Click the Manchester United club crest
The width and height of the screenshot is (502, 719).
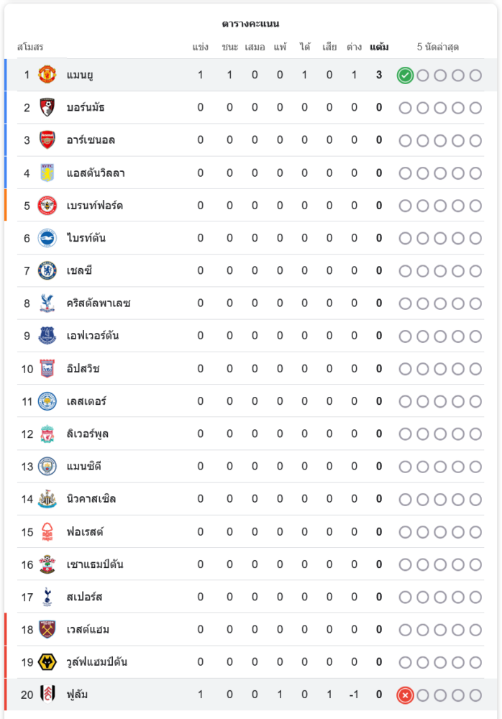coord(47,75)
